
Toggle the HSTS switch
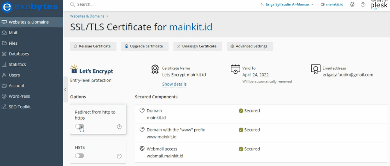point(80,156)
